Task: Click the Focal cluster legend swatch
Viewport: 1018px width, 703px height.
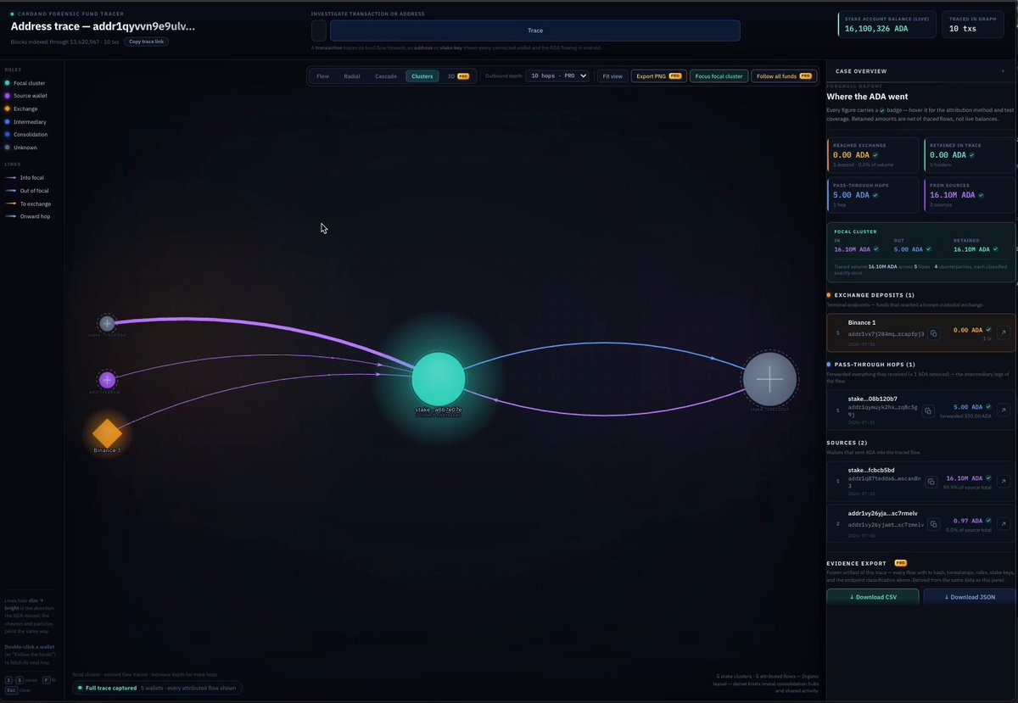Action: click(x=7, y=83)
